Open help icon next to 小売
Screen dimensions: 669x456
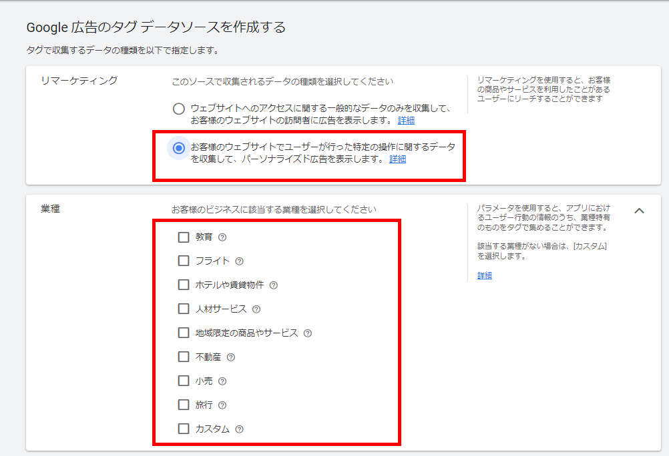222,381
